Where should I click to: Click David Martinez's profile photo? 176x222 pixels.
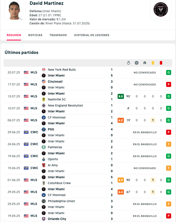[15, 10]
